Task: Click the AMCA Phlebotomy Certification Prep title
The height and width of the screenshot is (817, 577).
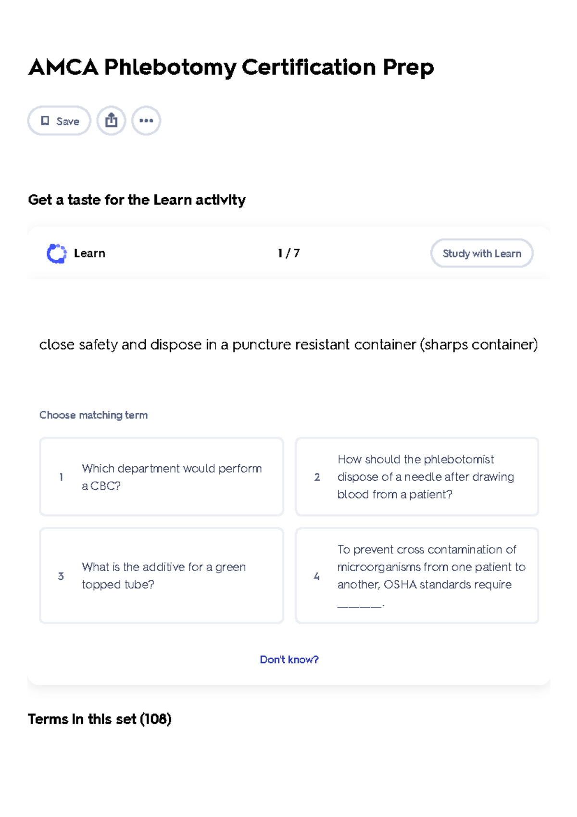Action: (x=231, y=67)
